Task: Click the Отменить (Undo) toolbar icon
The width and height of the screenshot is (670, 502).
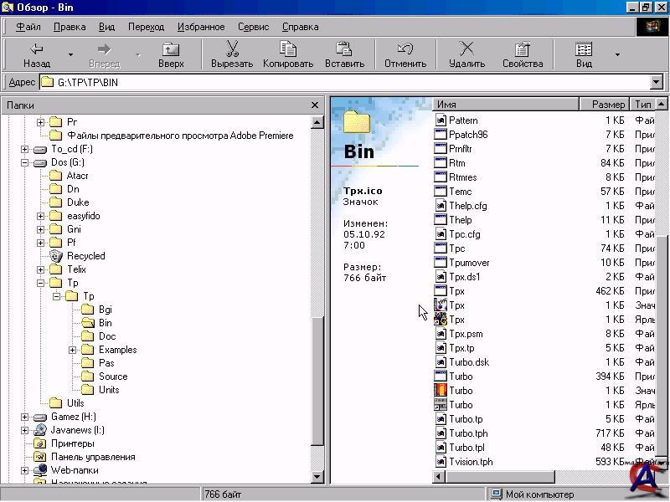Action: pos(405,49)
